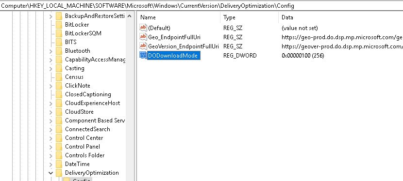Click the REG_DWORD type cell

pyautogui.click(x=240, y=55)
